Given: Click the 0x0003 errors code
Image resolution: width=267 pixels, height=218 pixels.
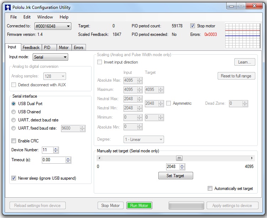Looking at the screenshot, I should [211, 34].
